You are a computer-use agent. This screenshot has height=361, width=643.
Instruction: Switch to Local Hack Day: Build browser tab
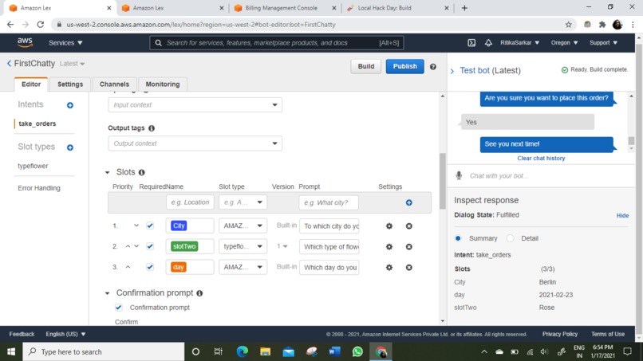click(398, 8)
